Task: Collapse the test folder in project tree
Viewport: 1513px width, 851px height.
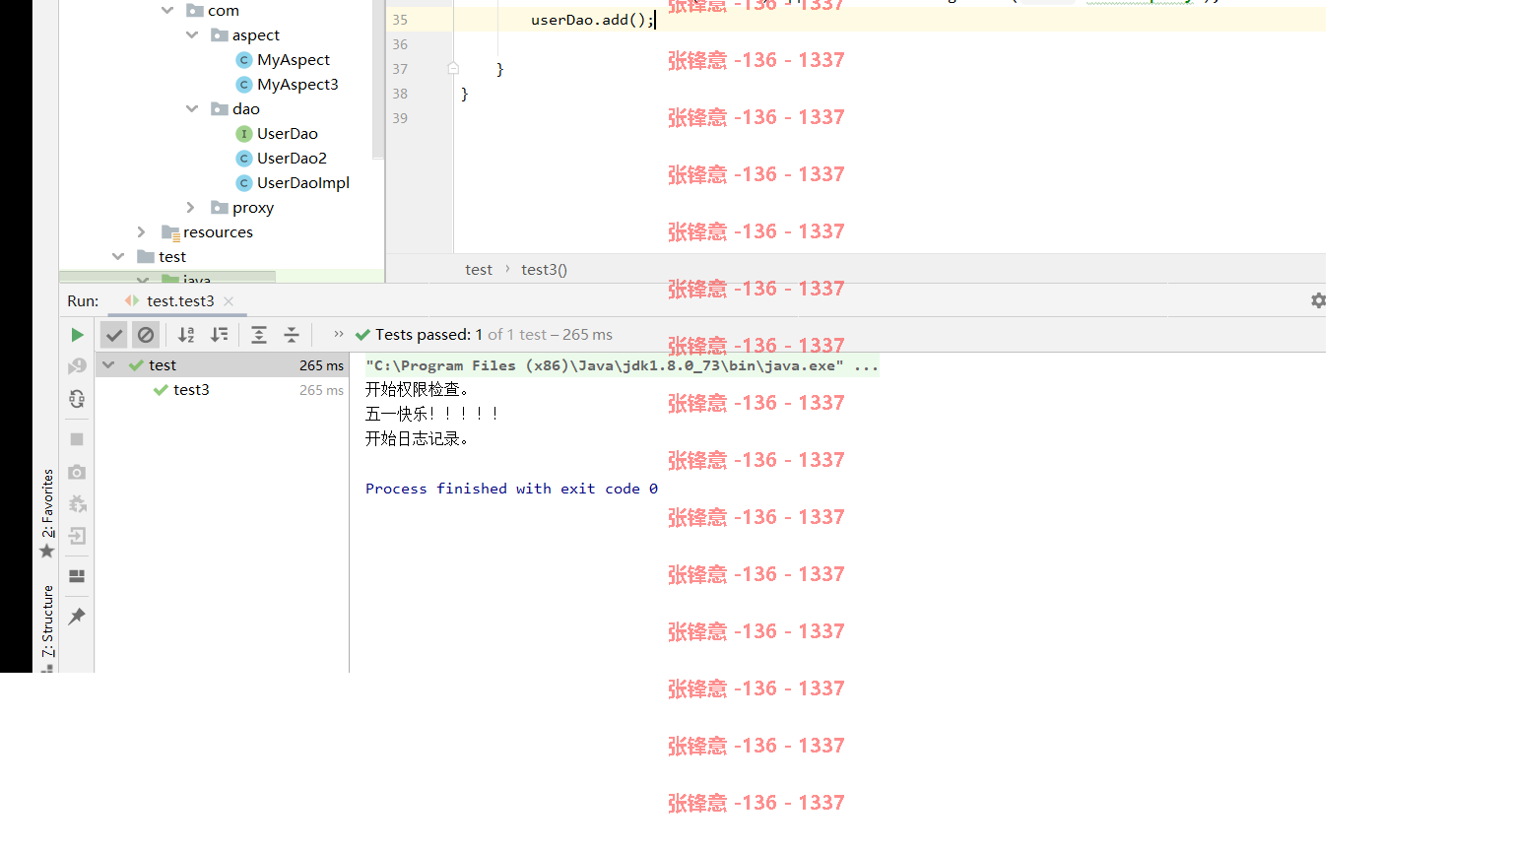Action: pos(118,257)
